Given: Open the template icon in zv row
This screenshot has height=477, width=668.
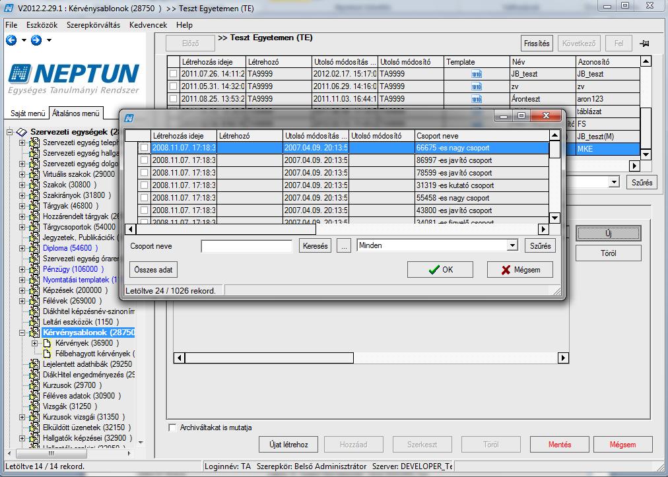Looking at the screenshot, I should coord(477,86).
